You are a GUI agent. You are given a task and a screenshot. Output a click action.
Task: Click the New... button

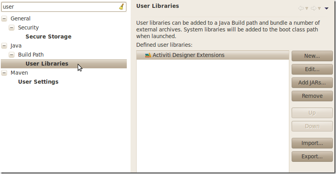click(312, 56)
